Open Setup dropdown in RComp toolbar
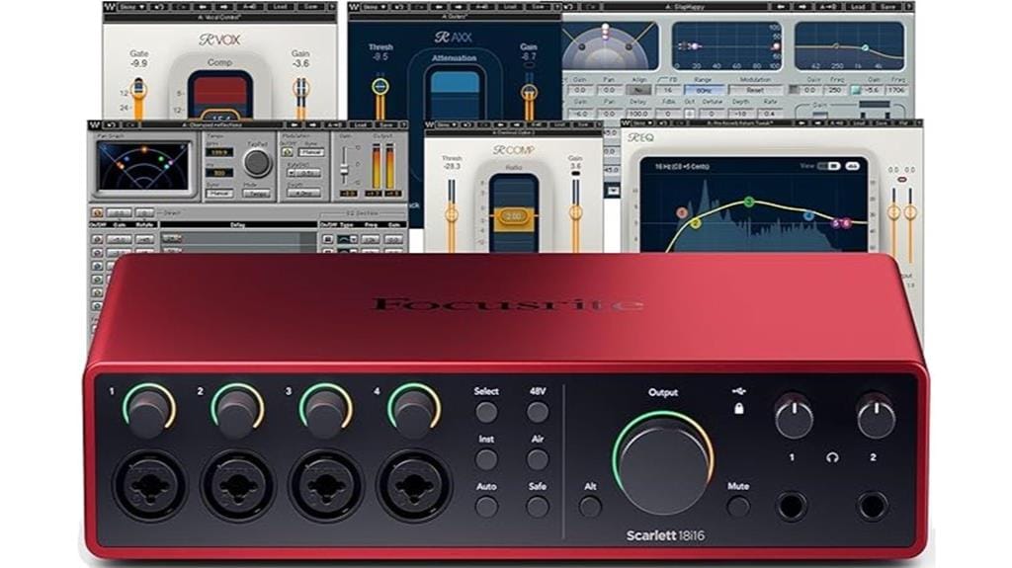The height and width of the screenshot is (568, 1012). coord(448,124)
